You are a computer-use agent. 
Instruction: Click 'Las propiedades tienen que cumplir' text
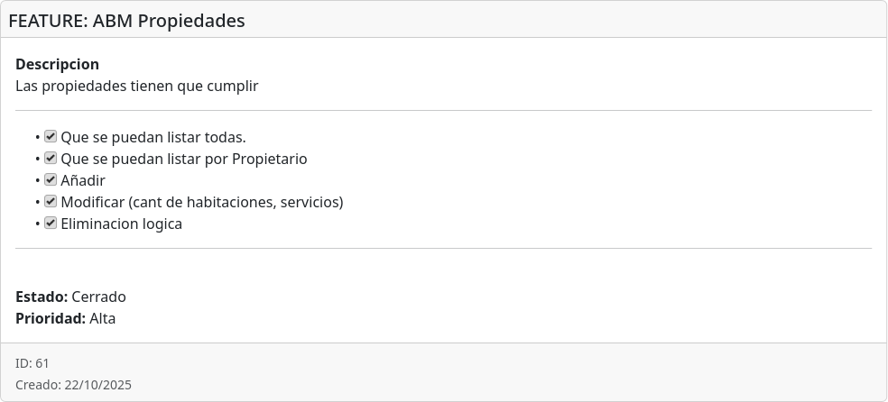[137, 87]
